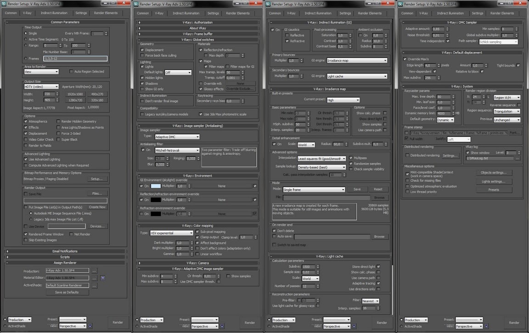Collapse the Common Parameters rollout minus icon

point(7,22)
